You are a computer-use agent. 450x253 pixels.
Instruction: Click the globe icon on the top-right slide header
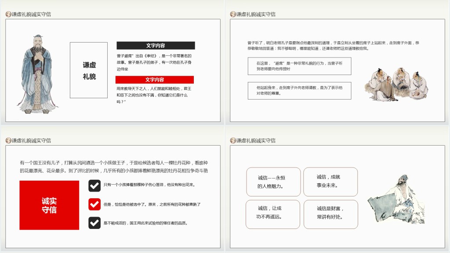pos(233,14)
